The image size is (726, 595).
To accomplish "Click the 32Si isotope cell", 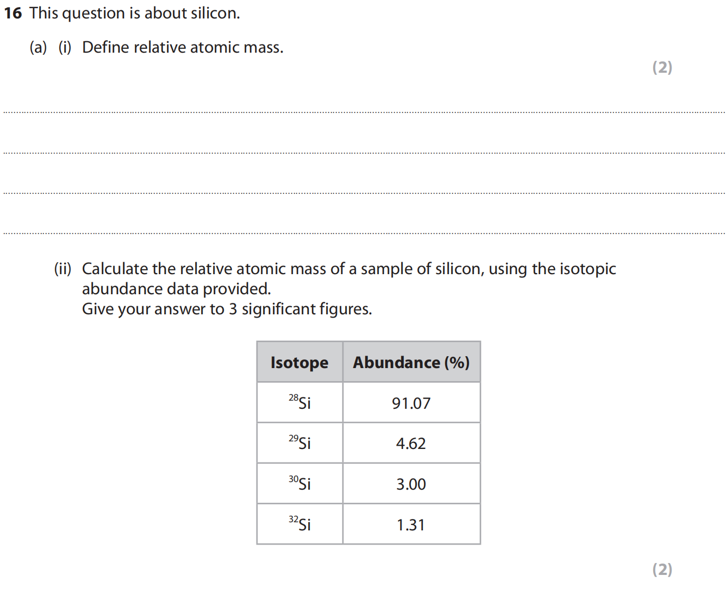I will tap(299, 524).
